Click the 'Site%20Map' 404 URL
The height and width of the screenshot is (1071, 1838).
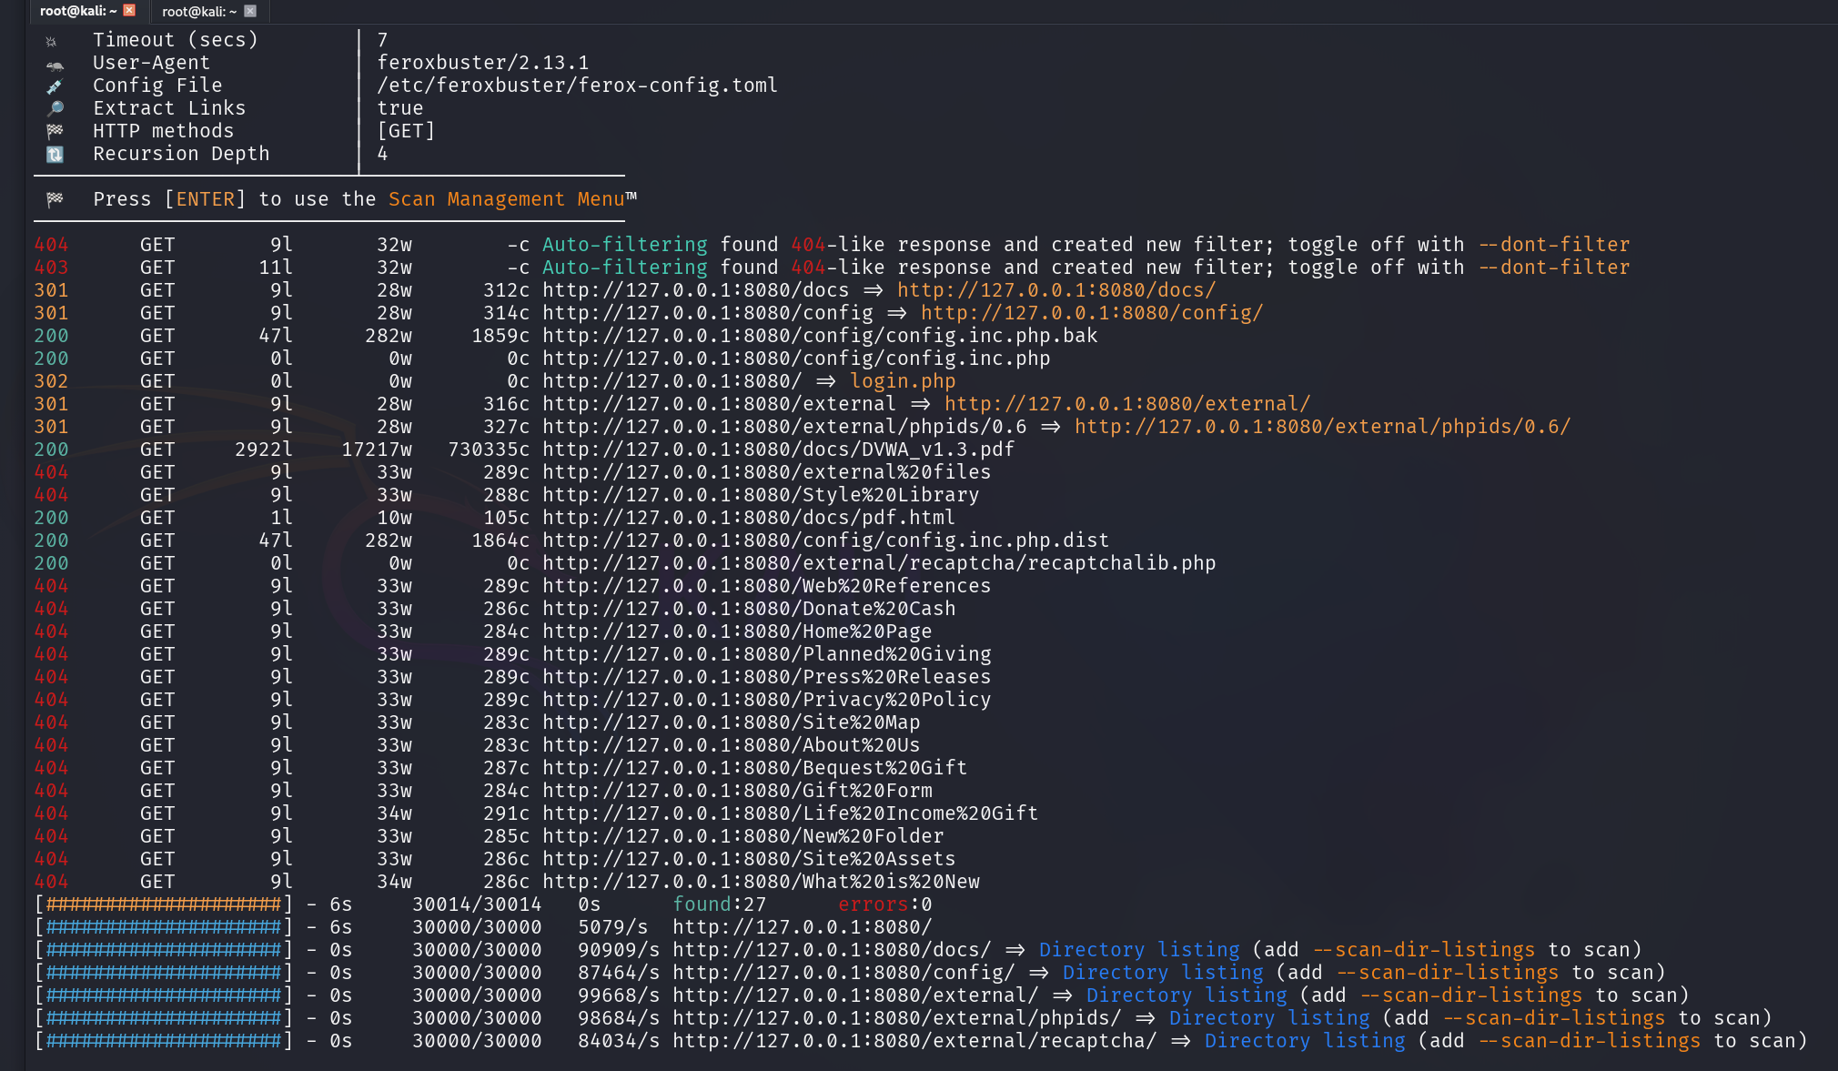coord(731,722)
